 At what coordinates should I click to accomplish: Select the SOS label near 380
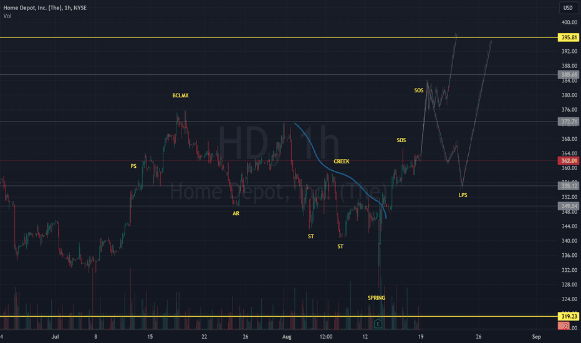[419, 90]
